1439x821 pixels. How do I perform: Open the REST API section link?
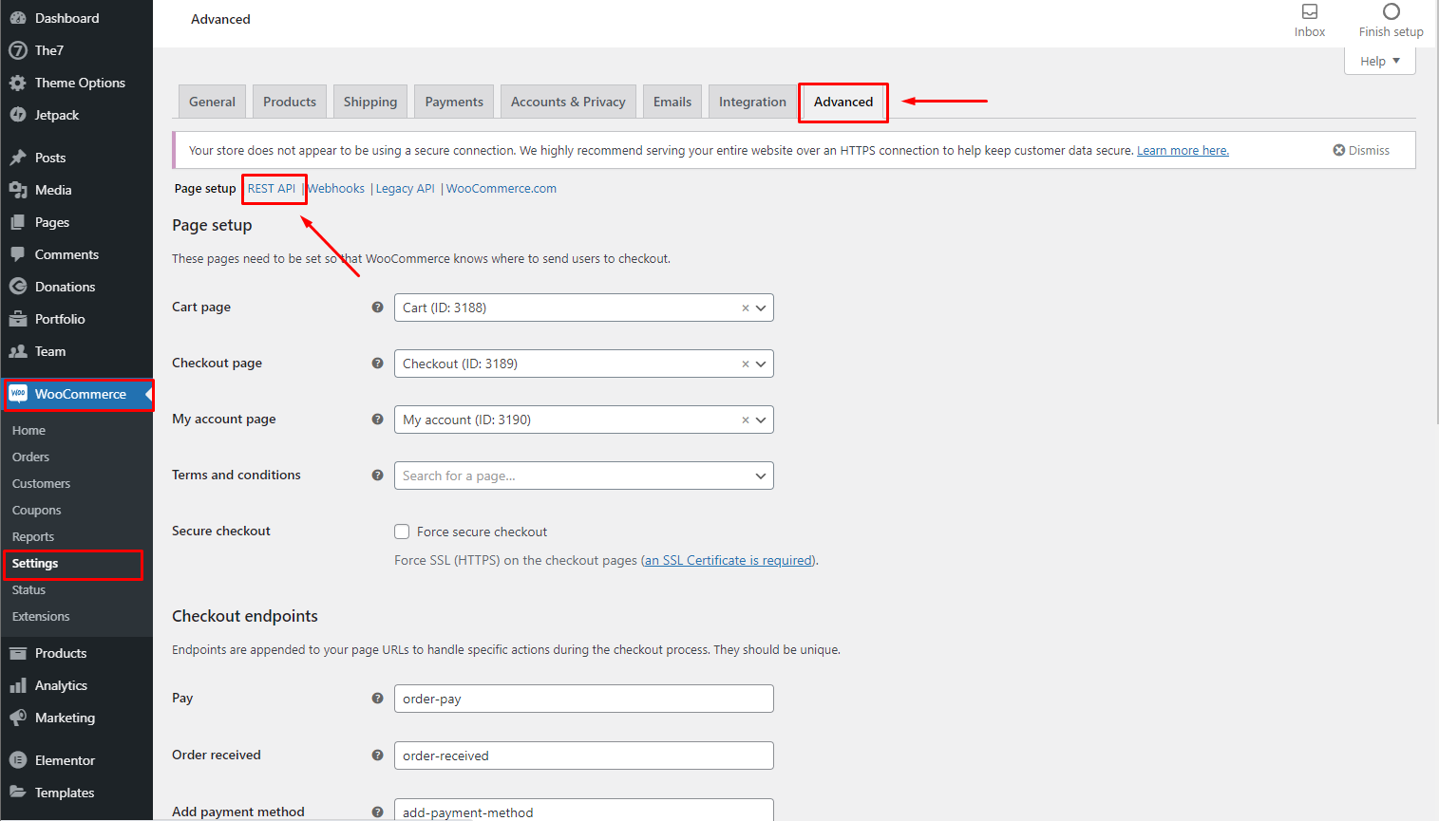[272, 188]
